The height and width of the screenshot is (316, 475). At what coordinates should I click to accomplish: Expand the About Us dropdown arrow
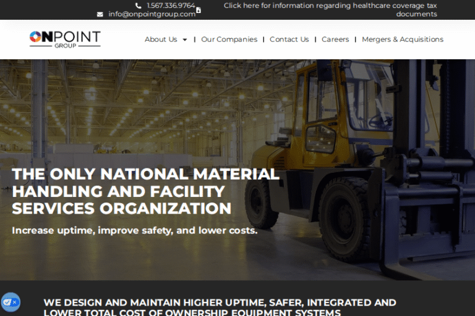[184, 39]
